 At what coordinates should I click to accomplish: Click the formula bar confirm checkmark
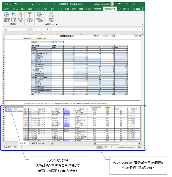[x=41, y=29]
